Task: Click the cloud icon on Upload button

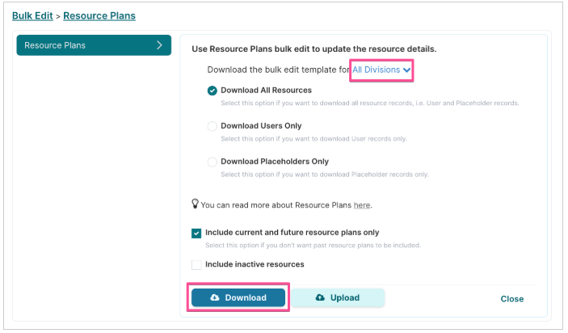Action: [320, 297]
